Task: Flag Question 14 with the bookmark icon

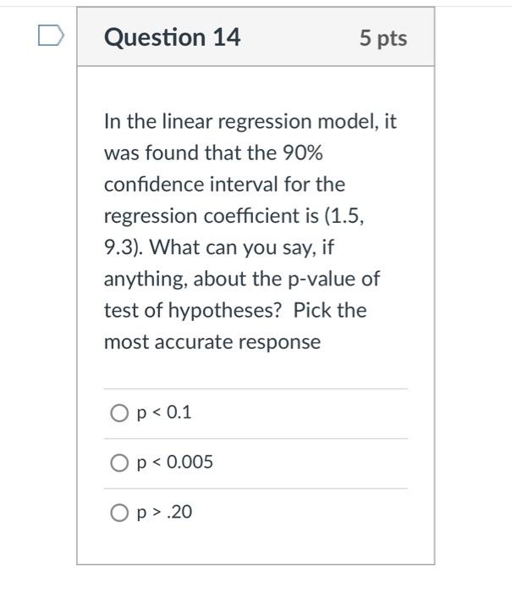Action: click(x=51, y=36)
